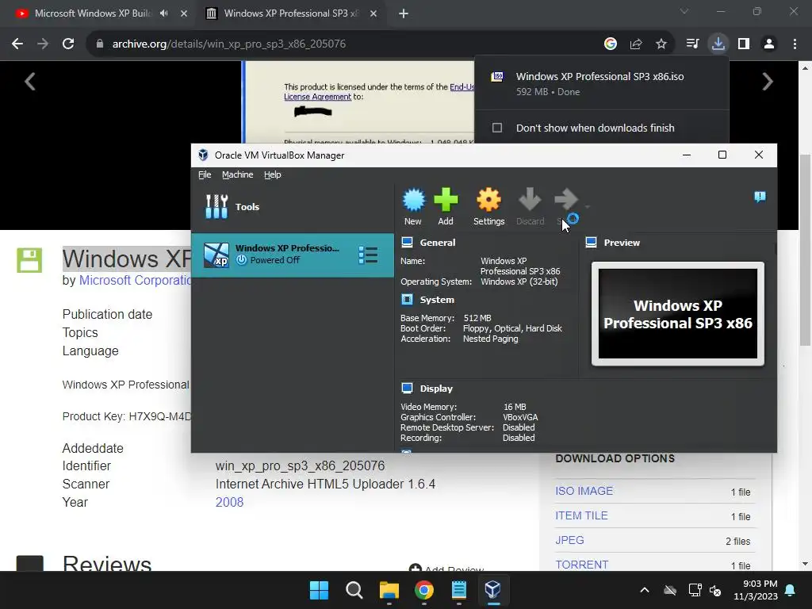Open VirtualBox from taskbar
812x609 pixels.
(493, 590)
